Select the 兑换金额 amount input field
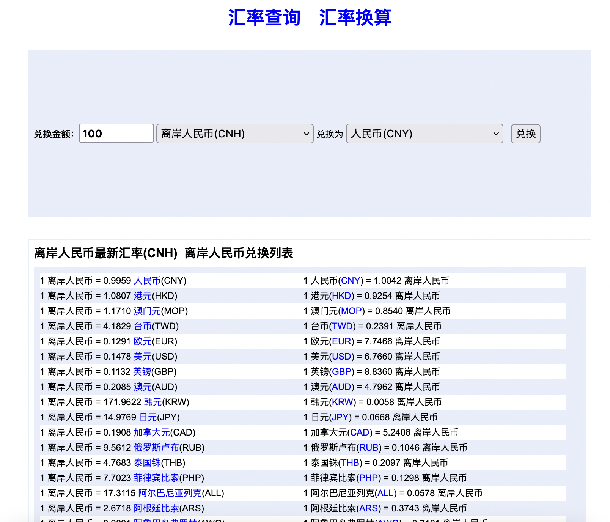This screenshot has height=522, width=610. (116, 134)
